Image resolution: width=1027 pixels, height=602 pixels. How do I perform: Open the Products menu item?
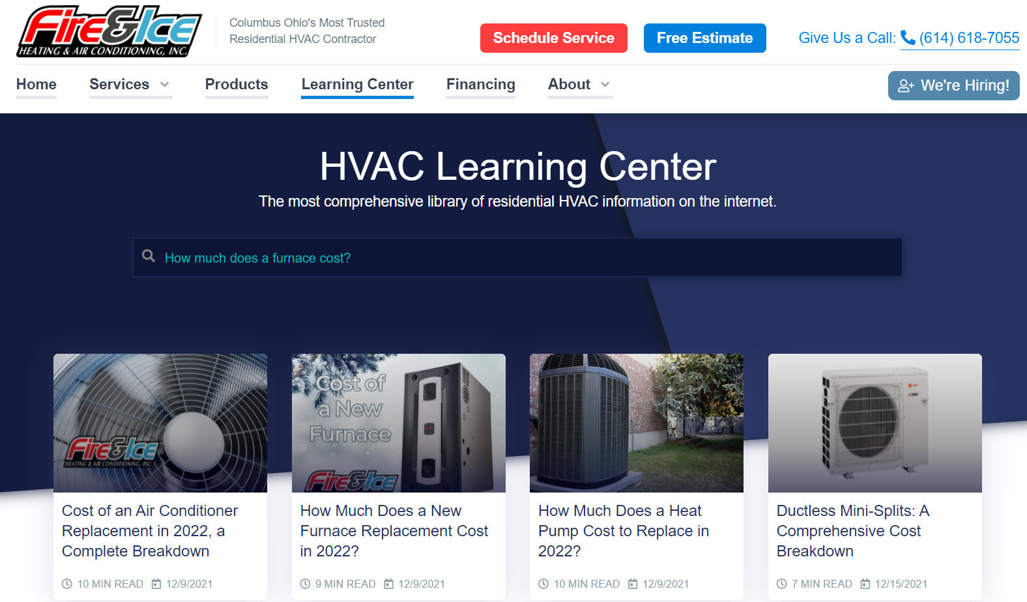click(237, 85)
